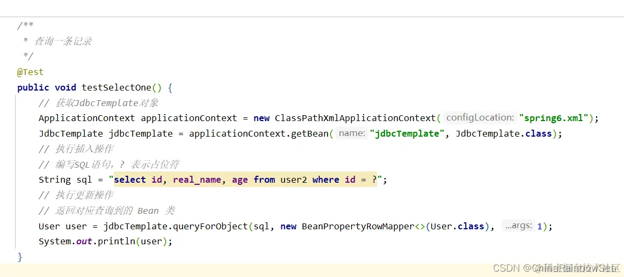This screenshot has height=277, width=624.
Task: Click the highlighted select SQL string
Action: pos(245,180)
